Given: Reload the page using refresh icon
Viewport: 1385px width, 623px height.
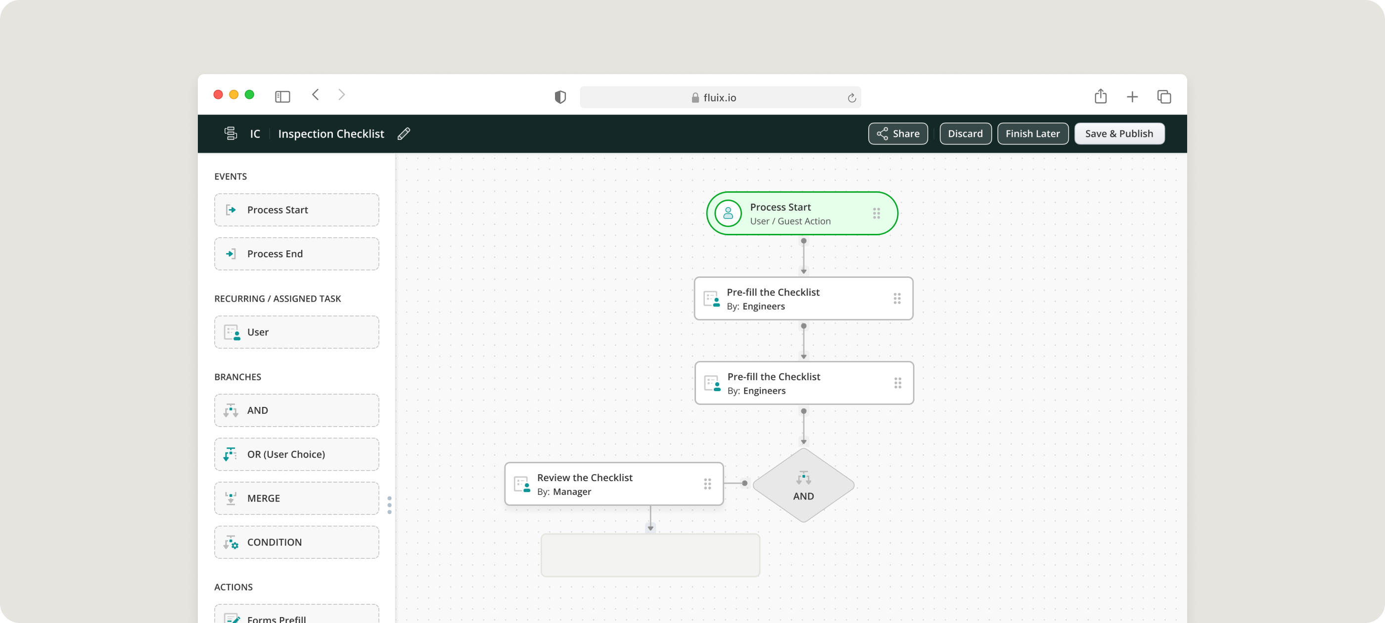Looking at the screenshot, I should (x=852, y=98).
